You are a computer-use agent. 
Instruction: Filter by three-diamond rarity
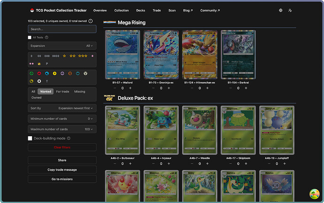coord(47,56)
